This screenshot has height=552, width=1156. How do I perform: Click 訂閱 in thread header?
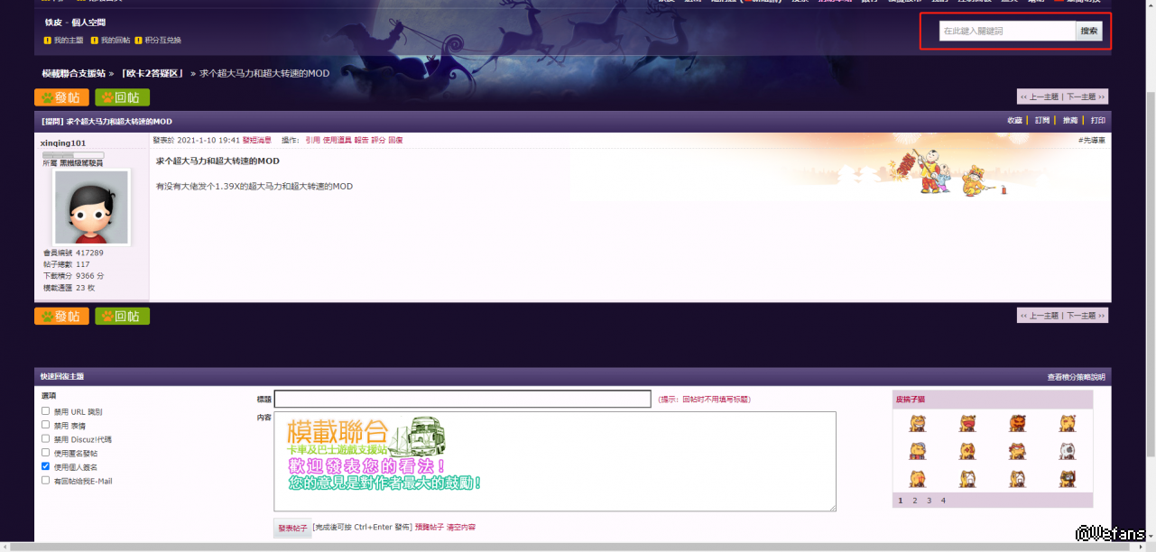point(1042,121)
